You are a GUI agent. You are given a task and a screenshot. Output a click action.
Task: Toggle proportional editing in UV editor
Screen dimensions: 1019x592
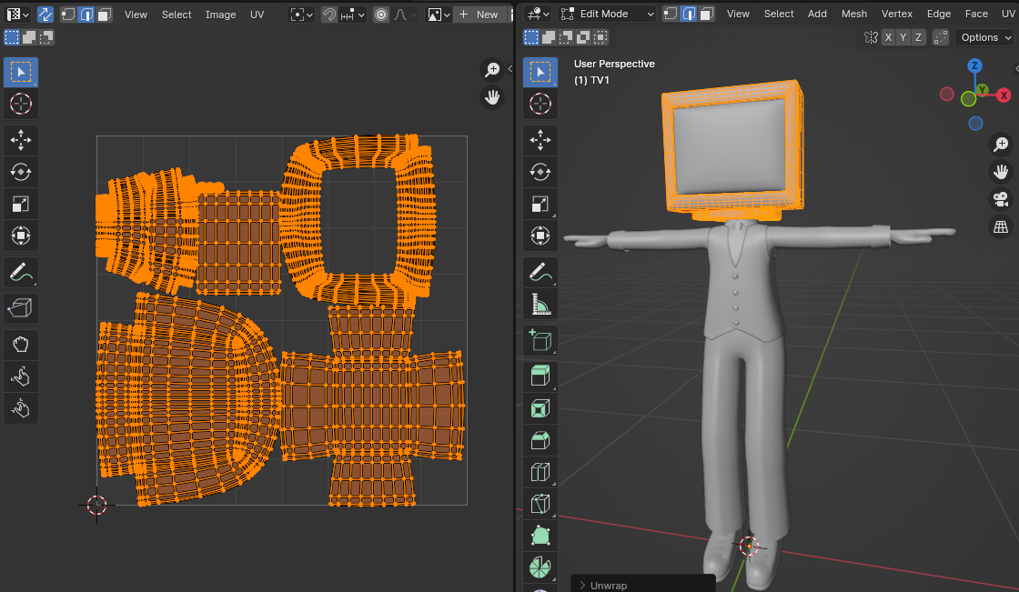point(381,15)
